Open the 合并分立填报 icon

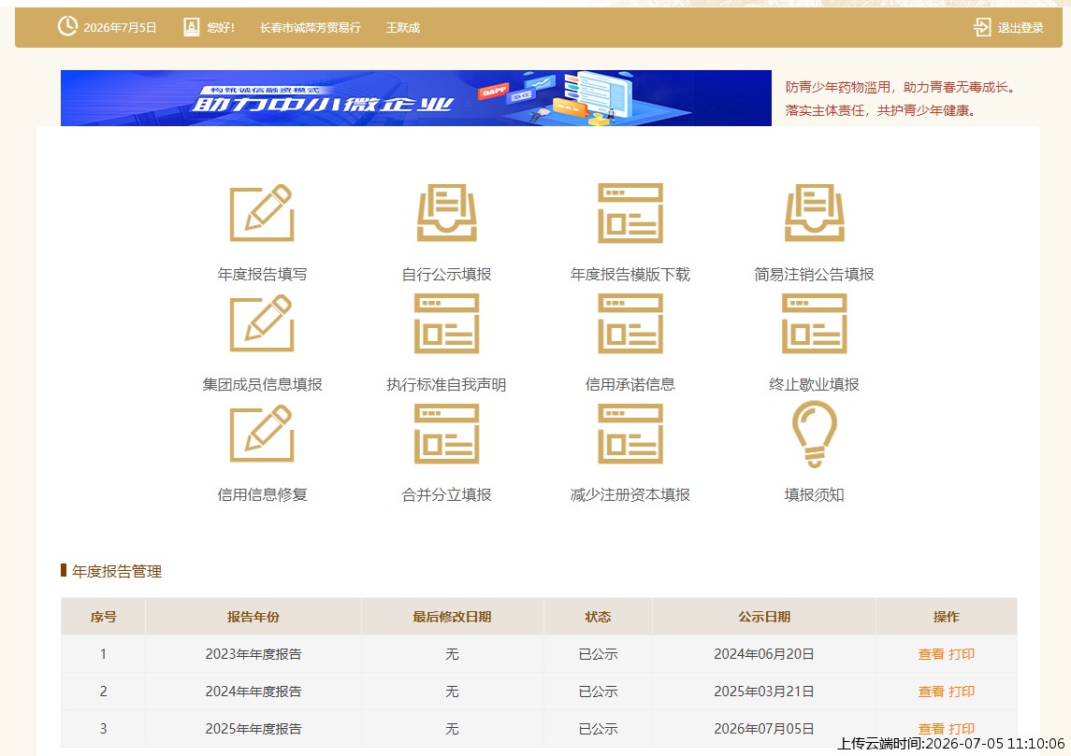447,434
